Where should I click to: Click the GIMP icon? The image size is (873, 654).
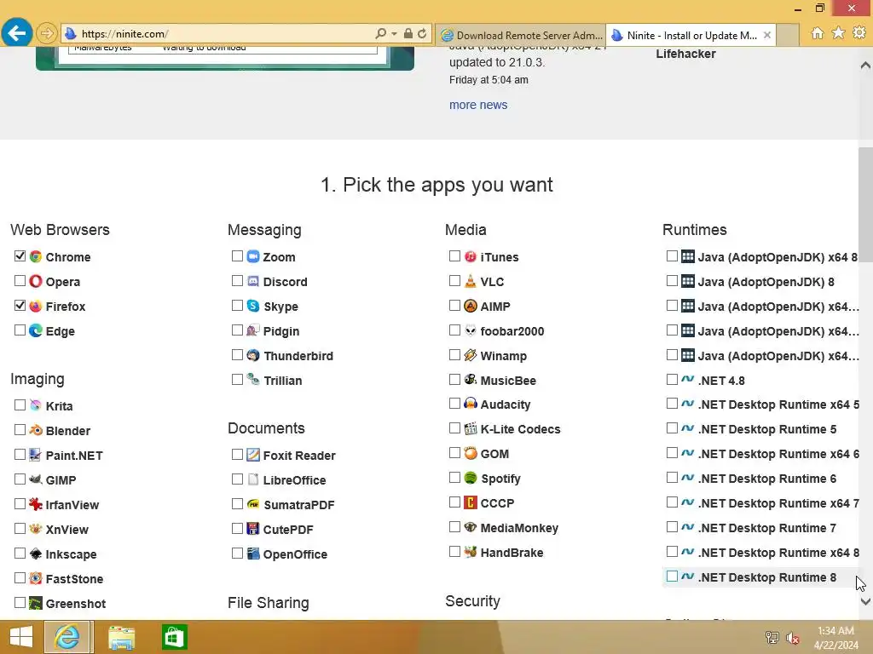(36, 479)
